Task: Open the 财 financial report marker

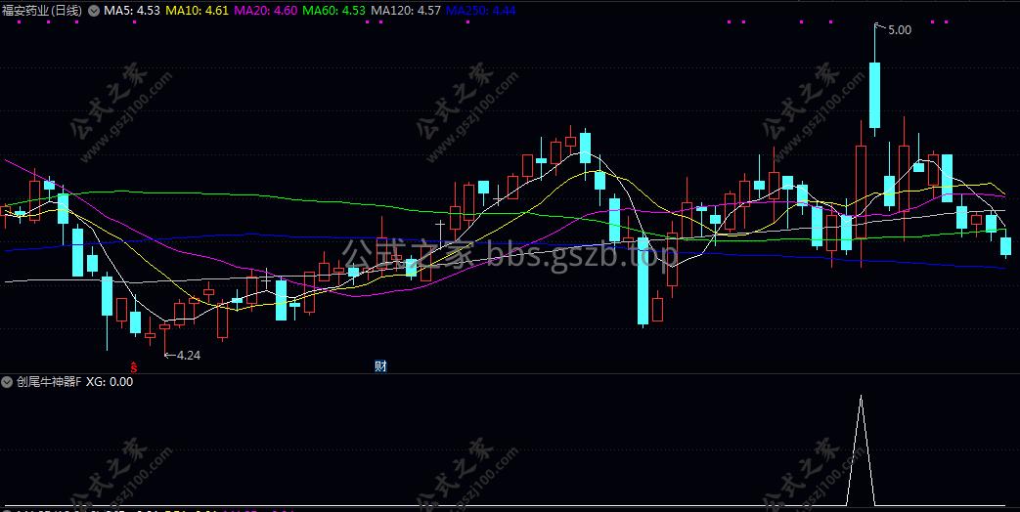Action: tap(380, 365)
